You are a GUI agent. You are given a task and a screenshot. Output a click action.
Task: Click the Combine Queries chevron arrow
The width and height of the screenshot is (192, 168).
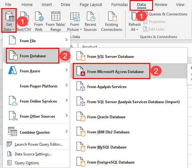pos(67,132)
